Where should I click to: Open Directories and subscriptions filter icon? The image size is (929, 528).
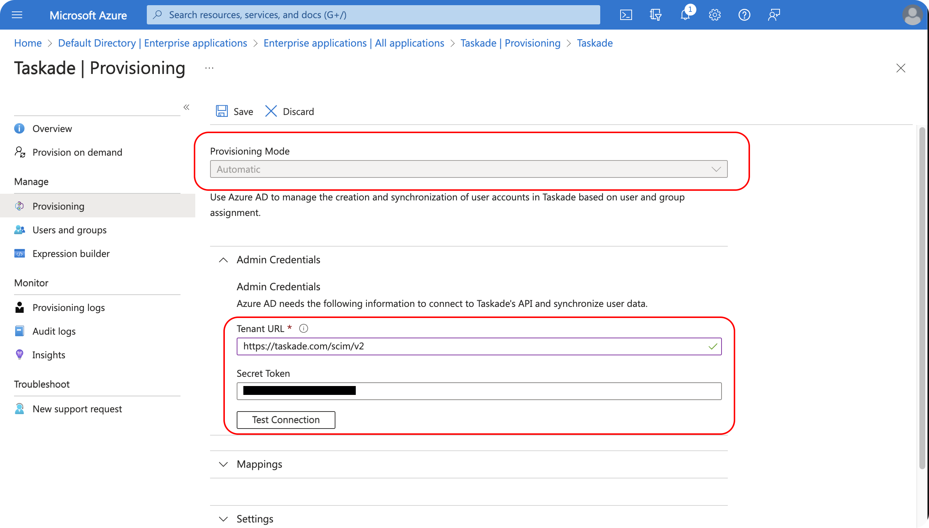(655, 15)
